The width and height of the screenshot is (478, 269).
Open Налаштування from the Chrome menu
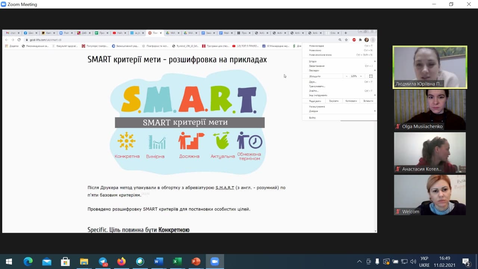coord(317,106)
